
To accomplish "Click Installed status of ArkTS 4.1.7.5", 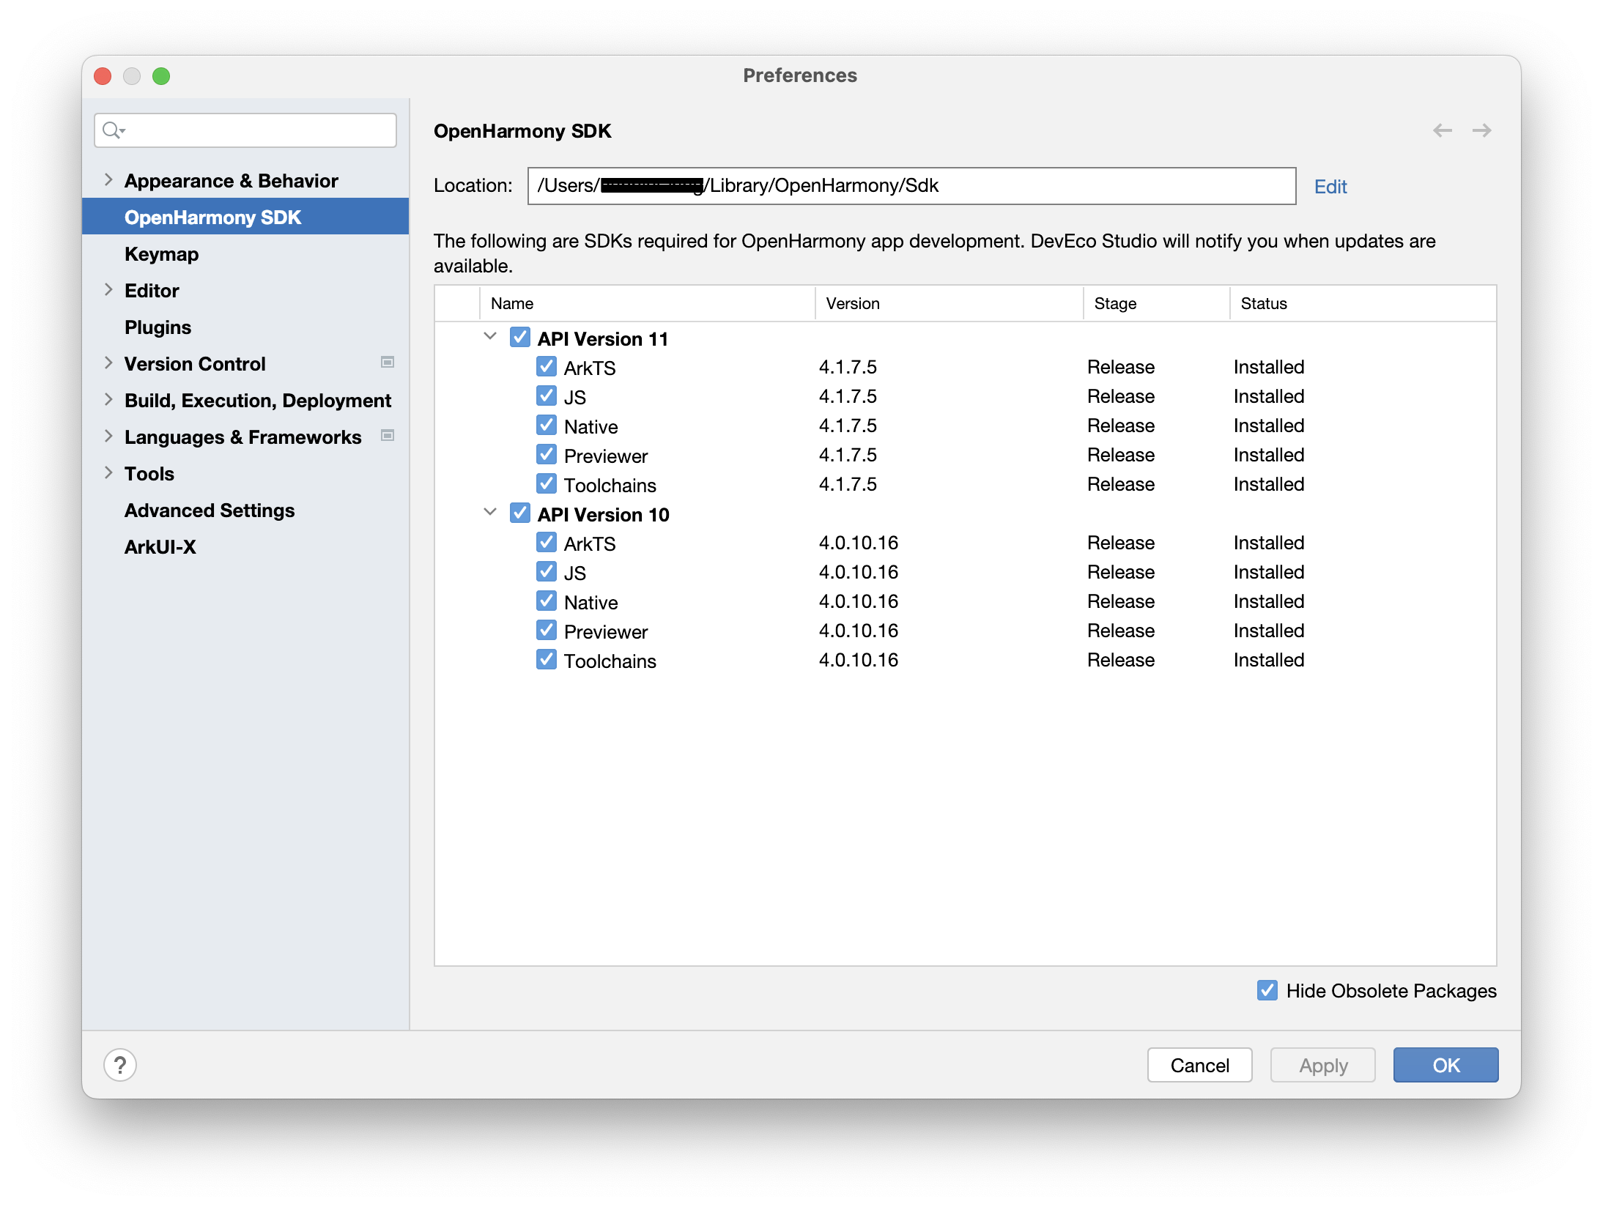I will pos(1269,367).
